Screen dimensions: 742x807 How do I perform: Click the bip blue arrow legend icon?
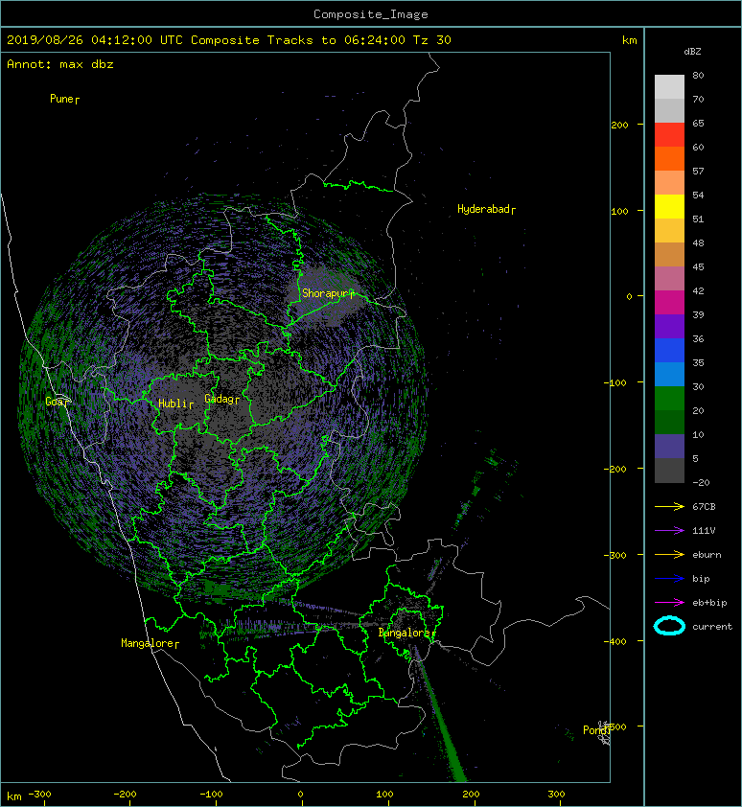[669, 579]
